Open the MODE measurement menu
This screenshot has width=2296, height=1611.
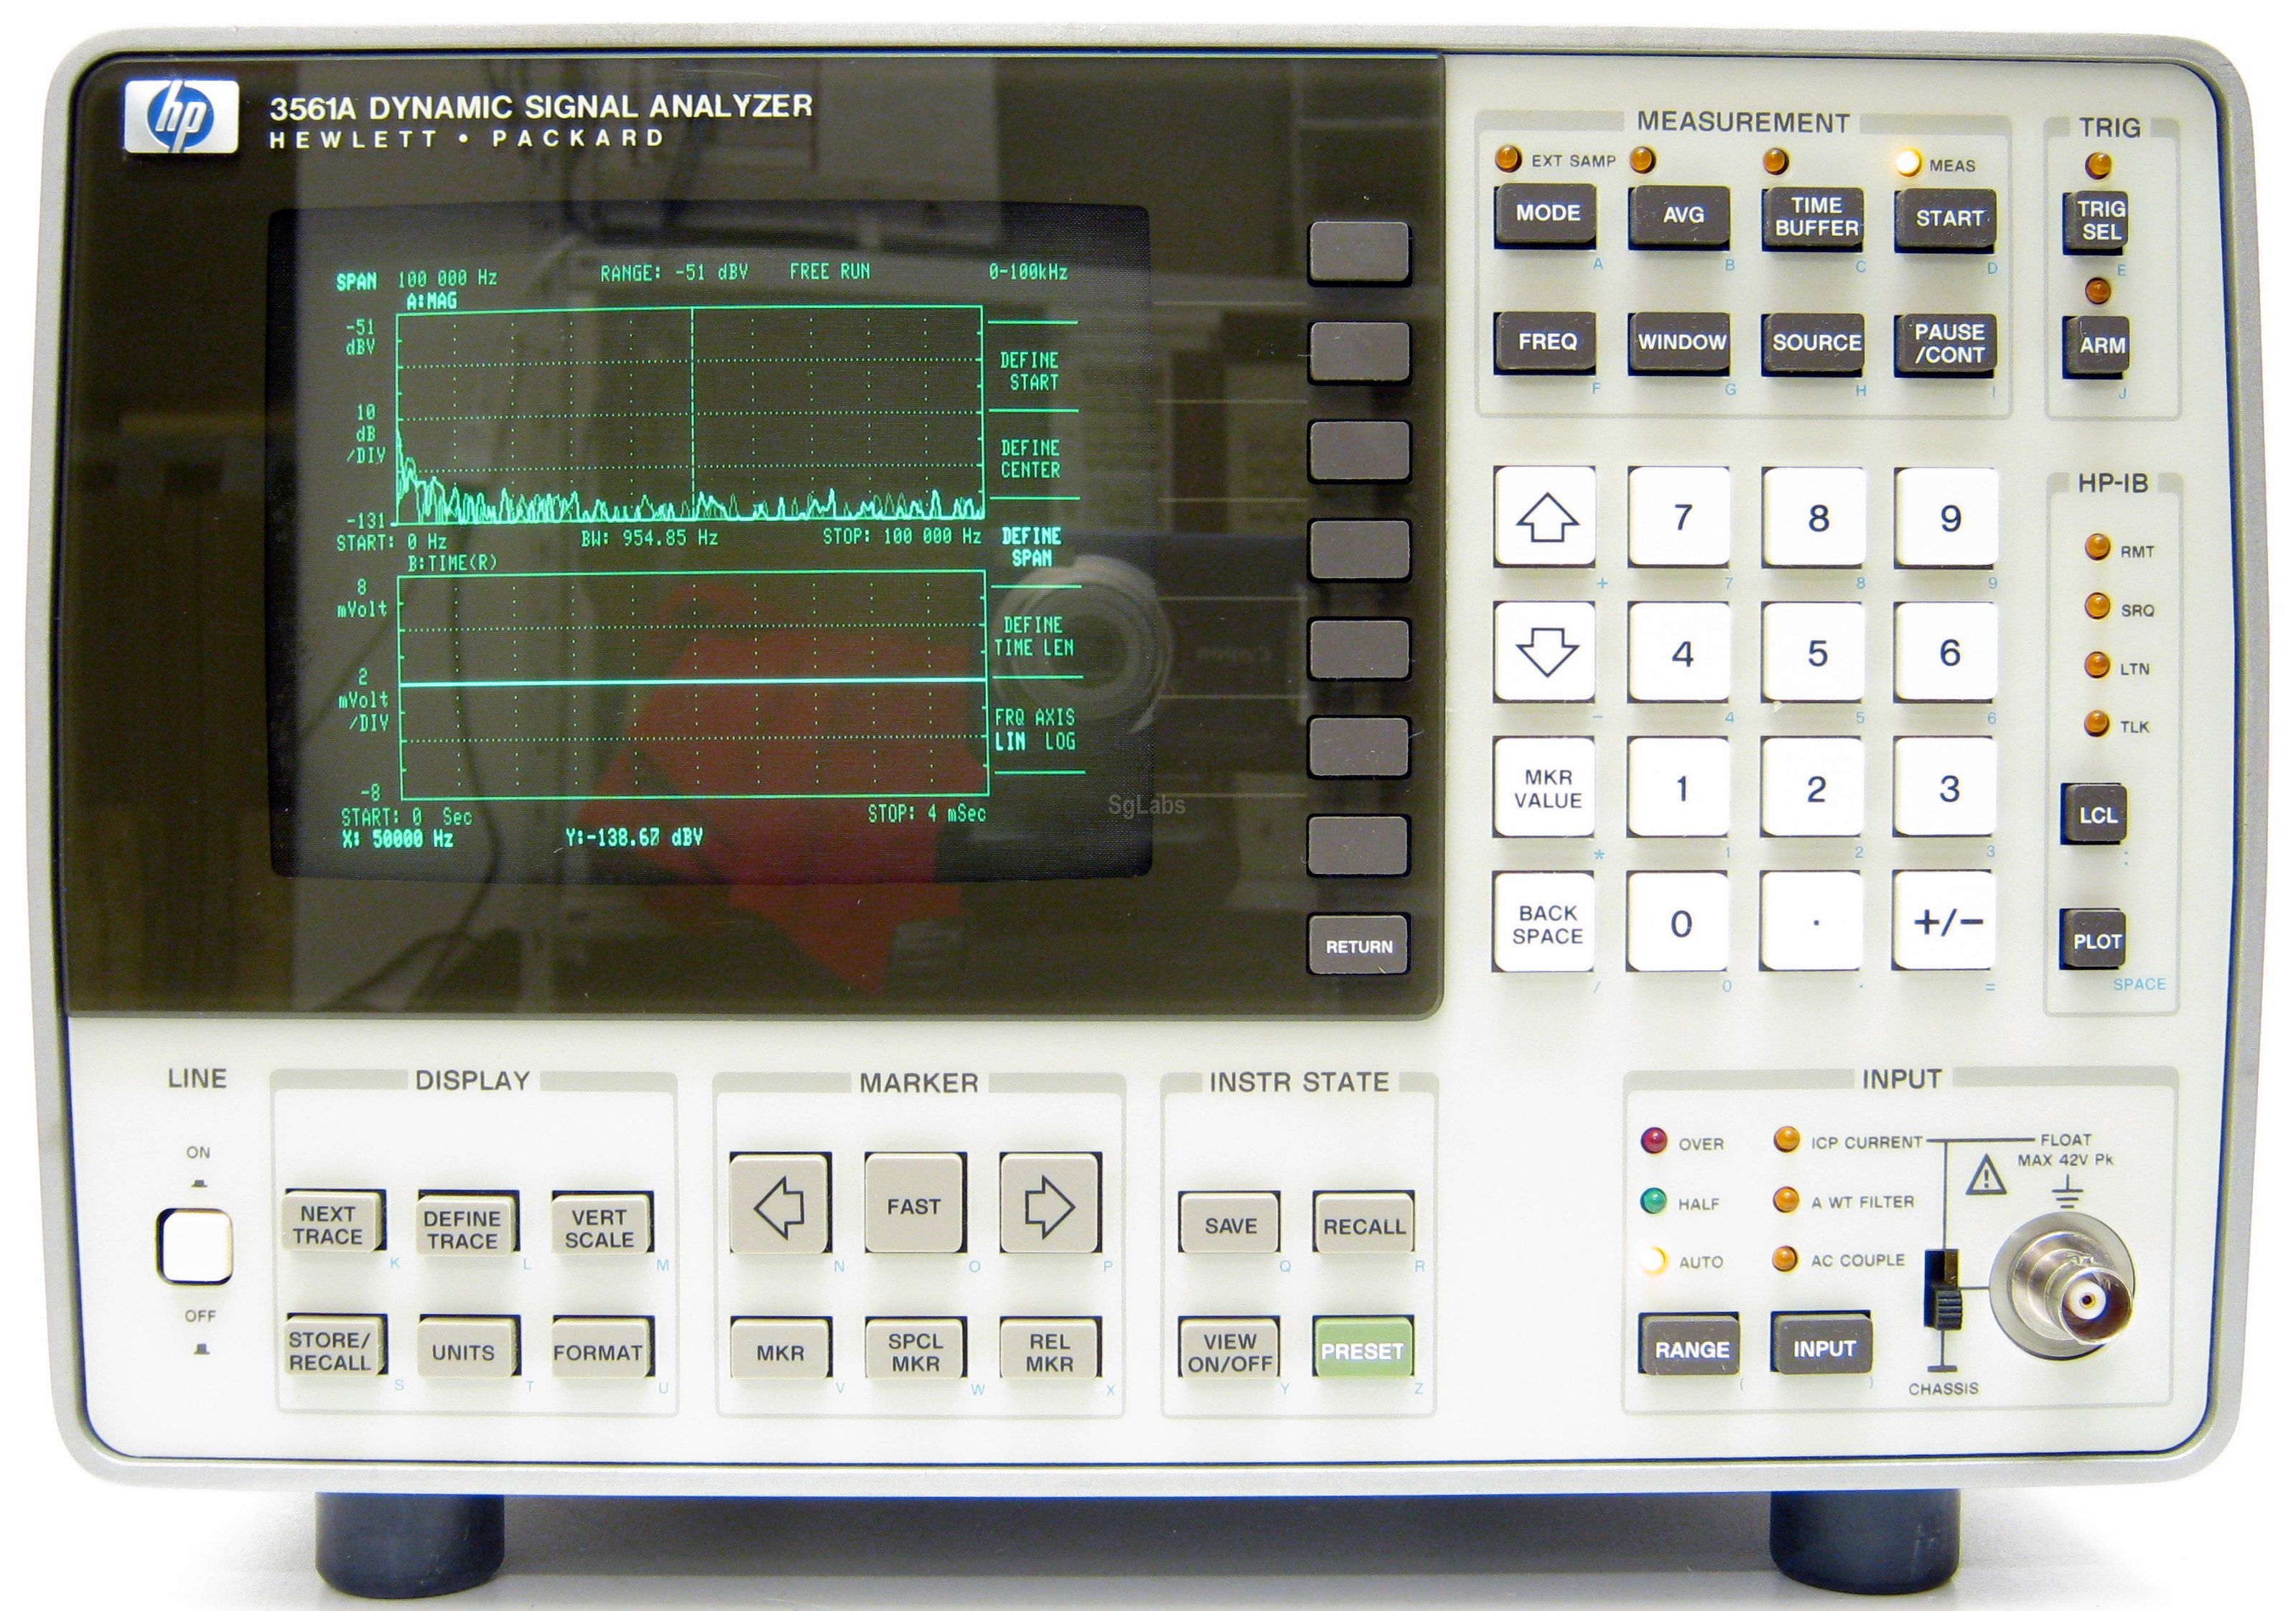pos(1546,214)
